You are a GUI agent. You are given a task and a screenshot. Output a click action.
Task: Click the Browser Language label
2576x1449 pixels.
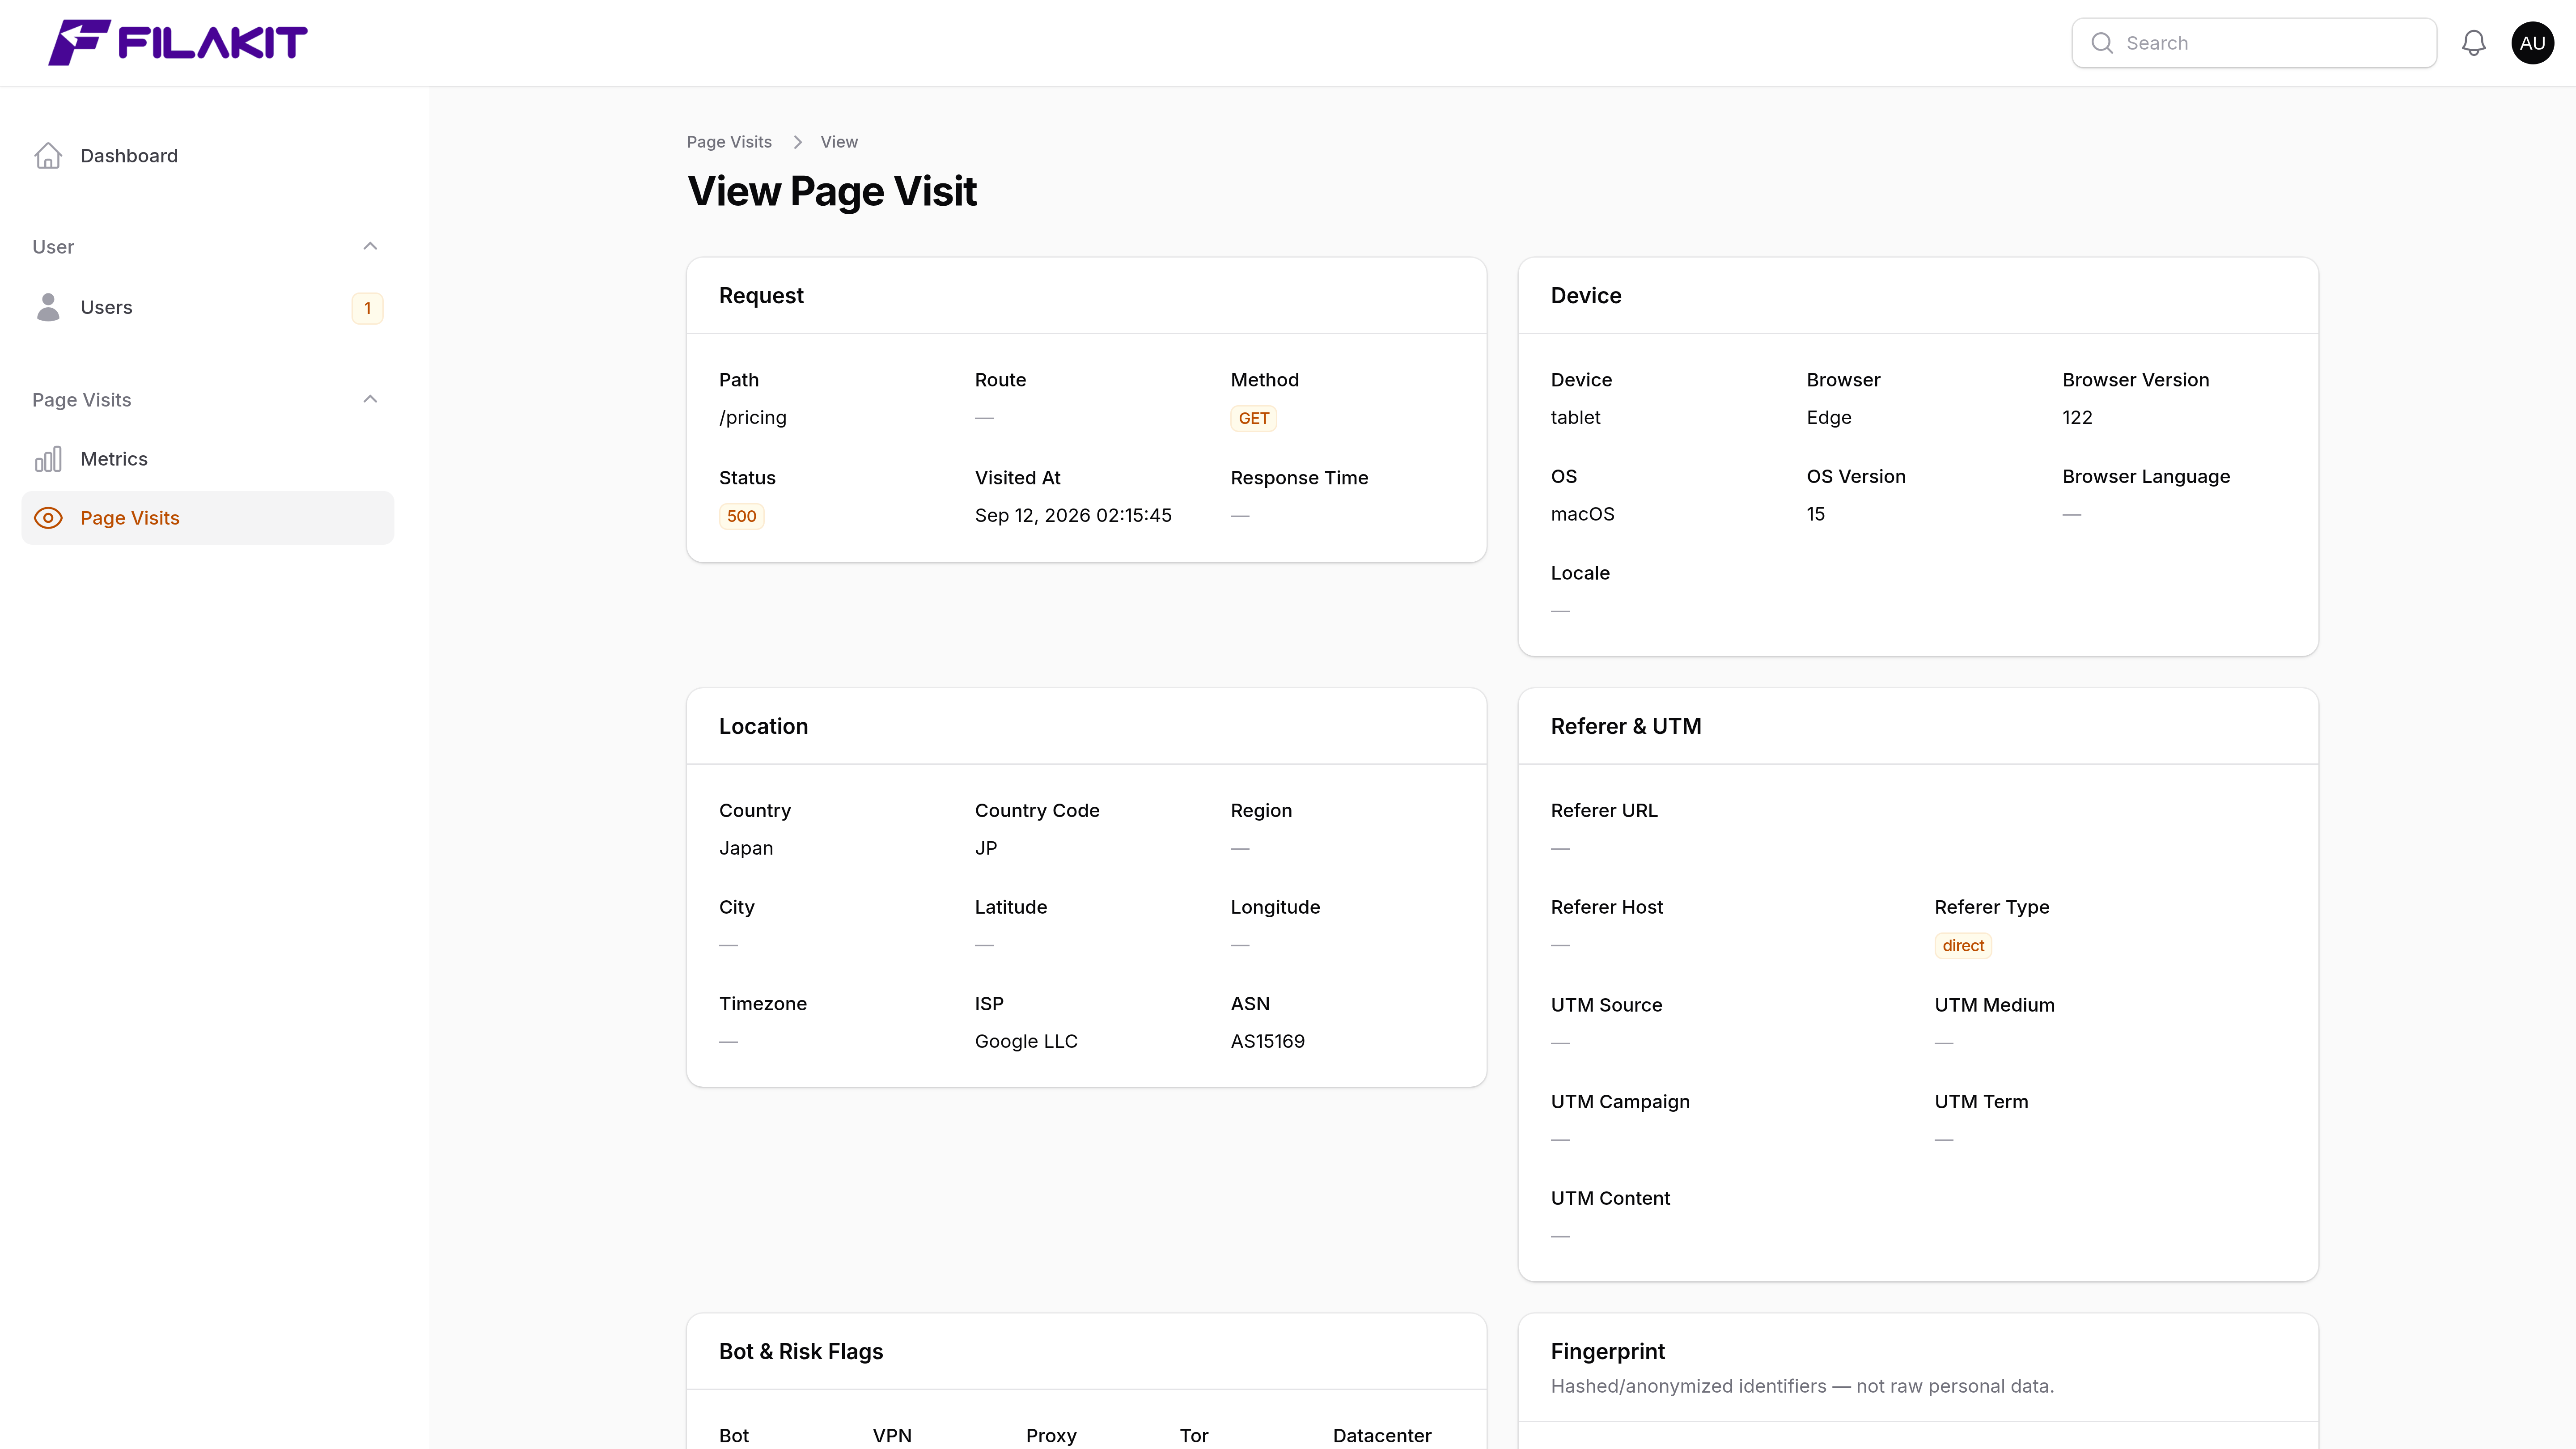coord(2146,477)
